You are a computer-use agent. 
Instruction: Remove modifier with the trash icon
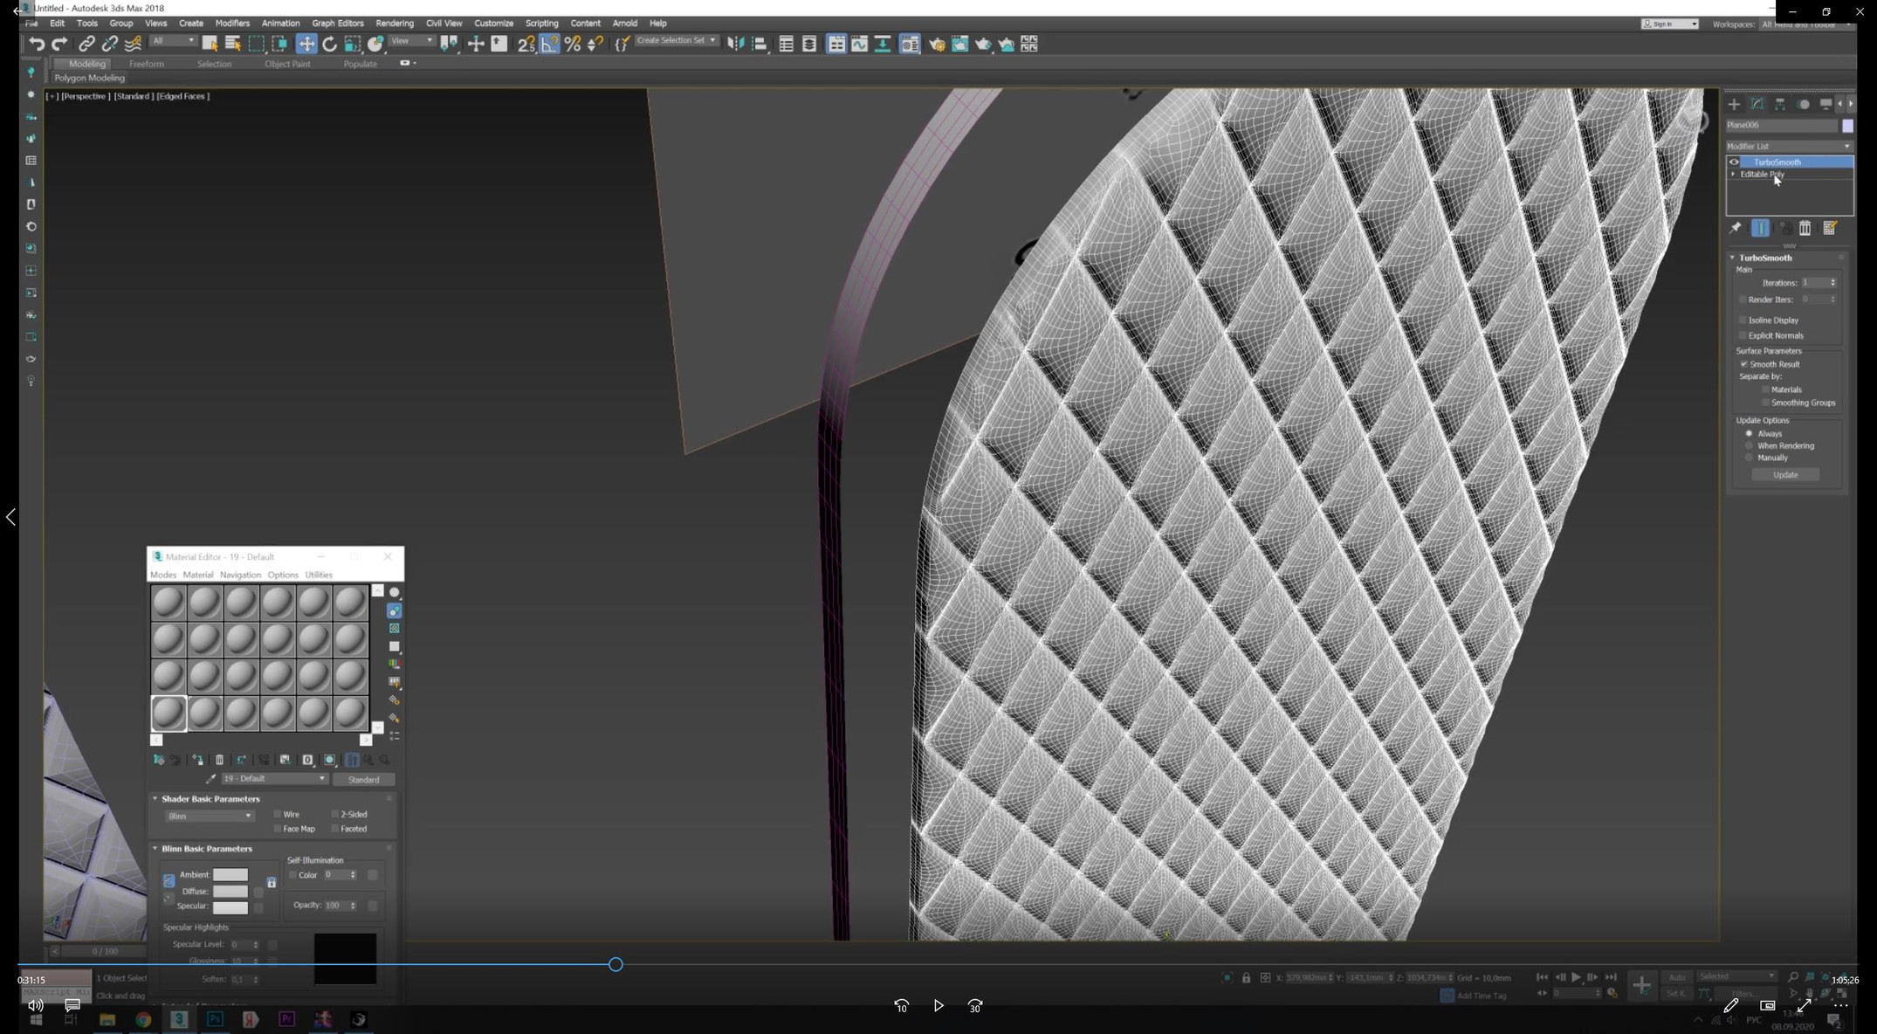1805,228
